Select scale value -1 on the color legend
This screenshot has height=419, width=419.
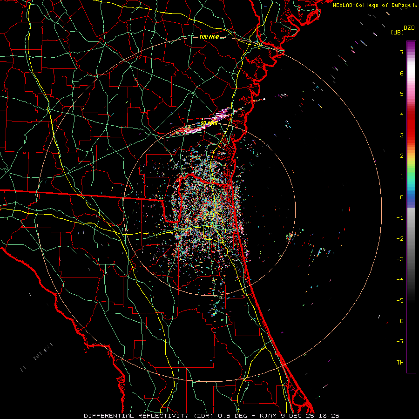[x=400, y=218]
